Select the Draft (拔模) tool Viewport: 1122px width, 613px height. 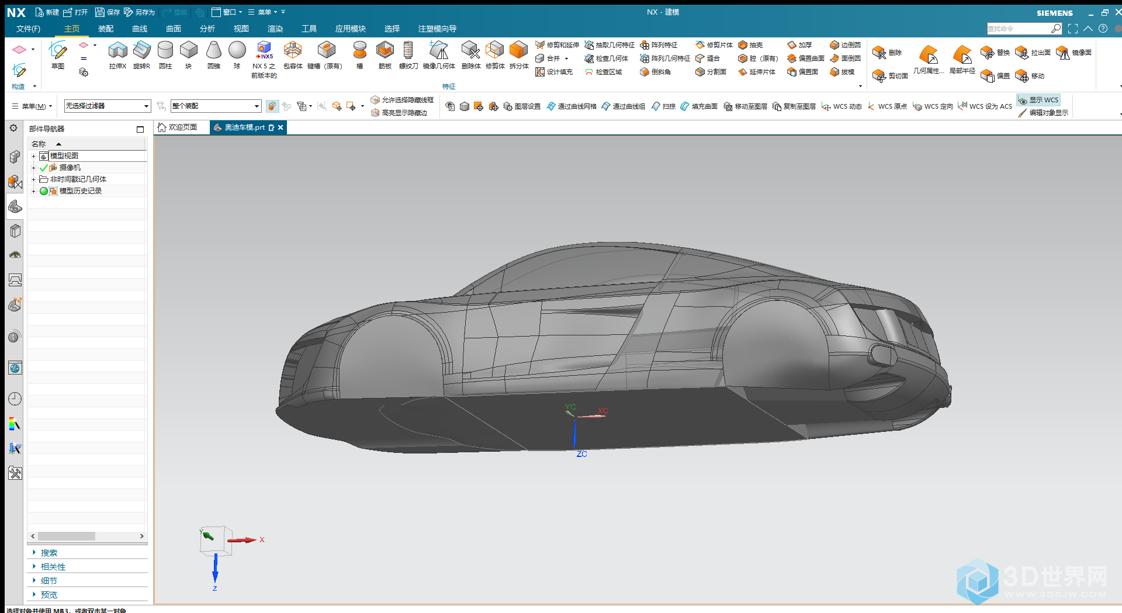coord(842,72)
